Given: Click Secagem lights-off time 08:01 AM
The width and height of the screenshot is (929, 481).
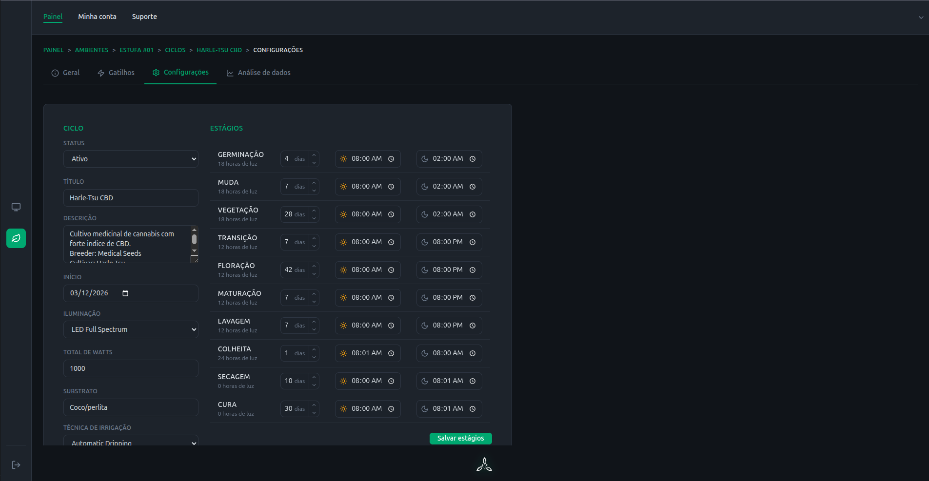Looking at the screenshot, I should tap(448, 381).
